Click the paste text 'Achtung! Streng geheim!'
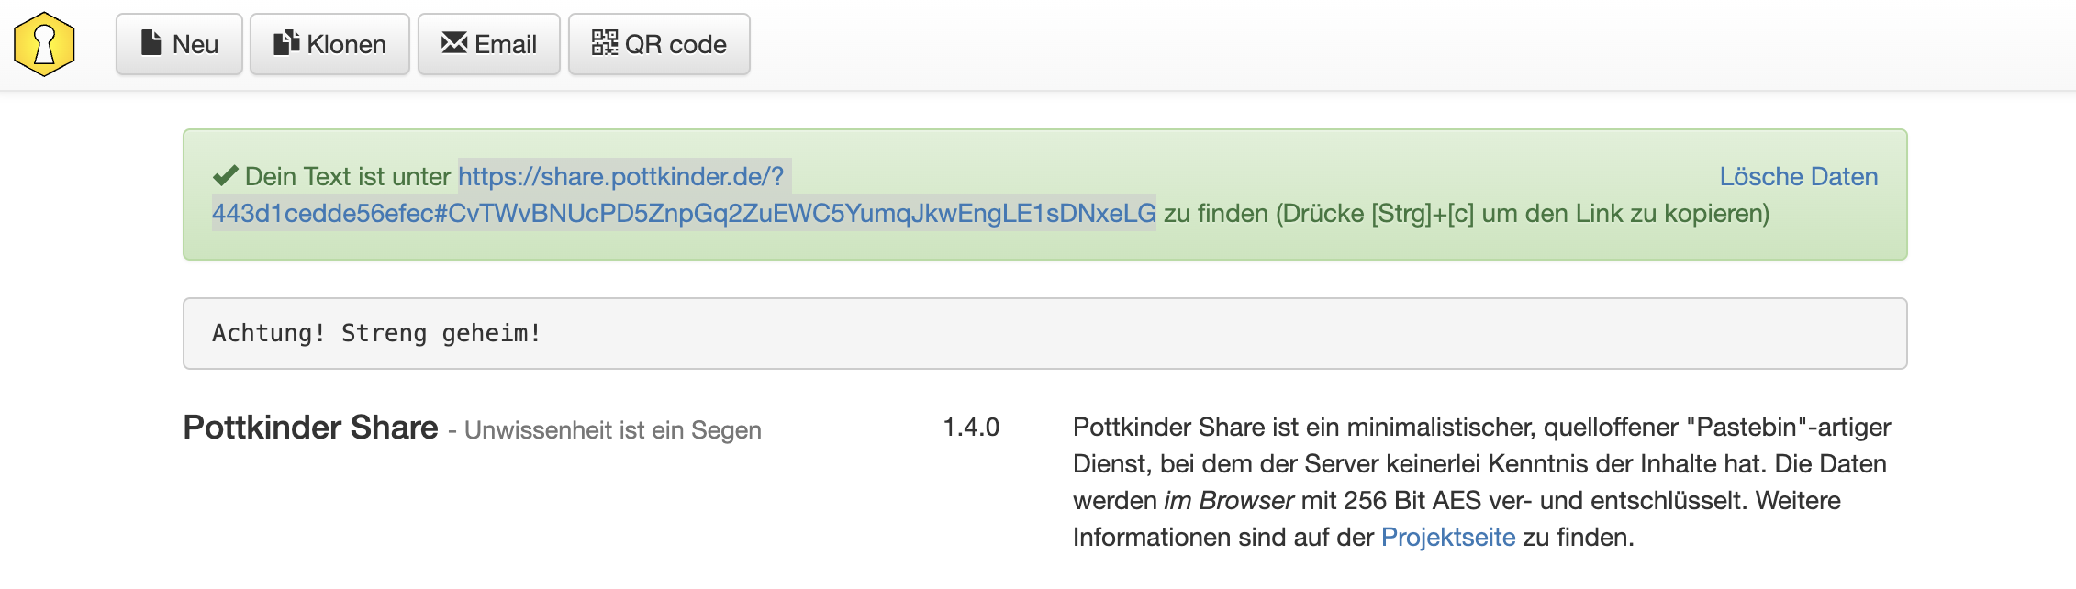Image resolution: width=2076 pixels, height=589 pixels. coord(376,333)
